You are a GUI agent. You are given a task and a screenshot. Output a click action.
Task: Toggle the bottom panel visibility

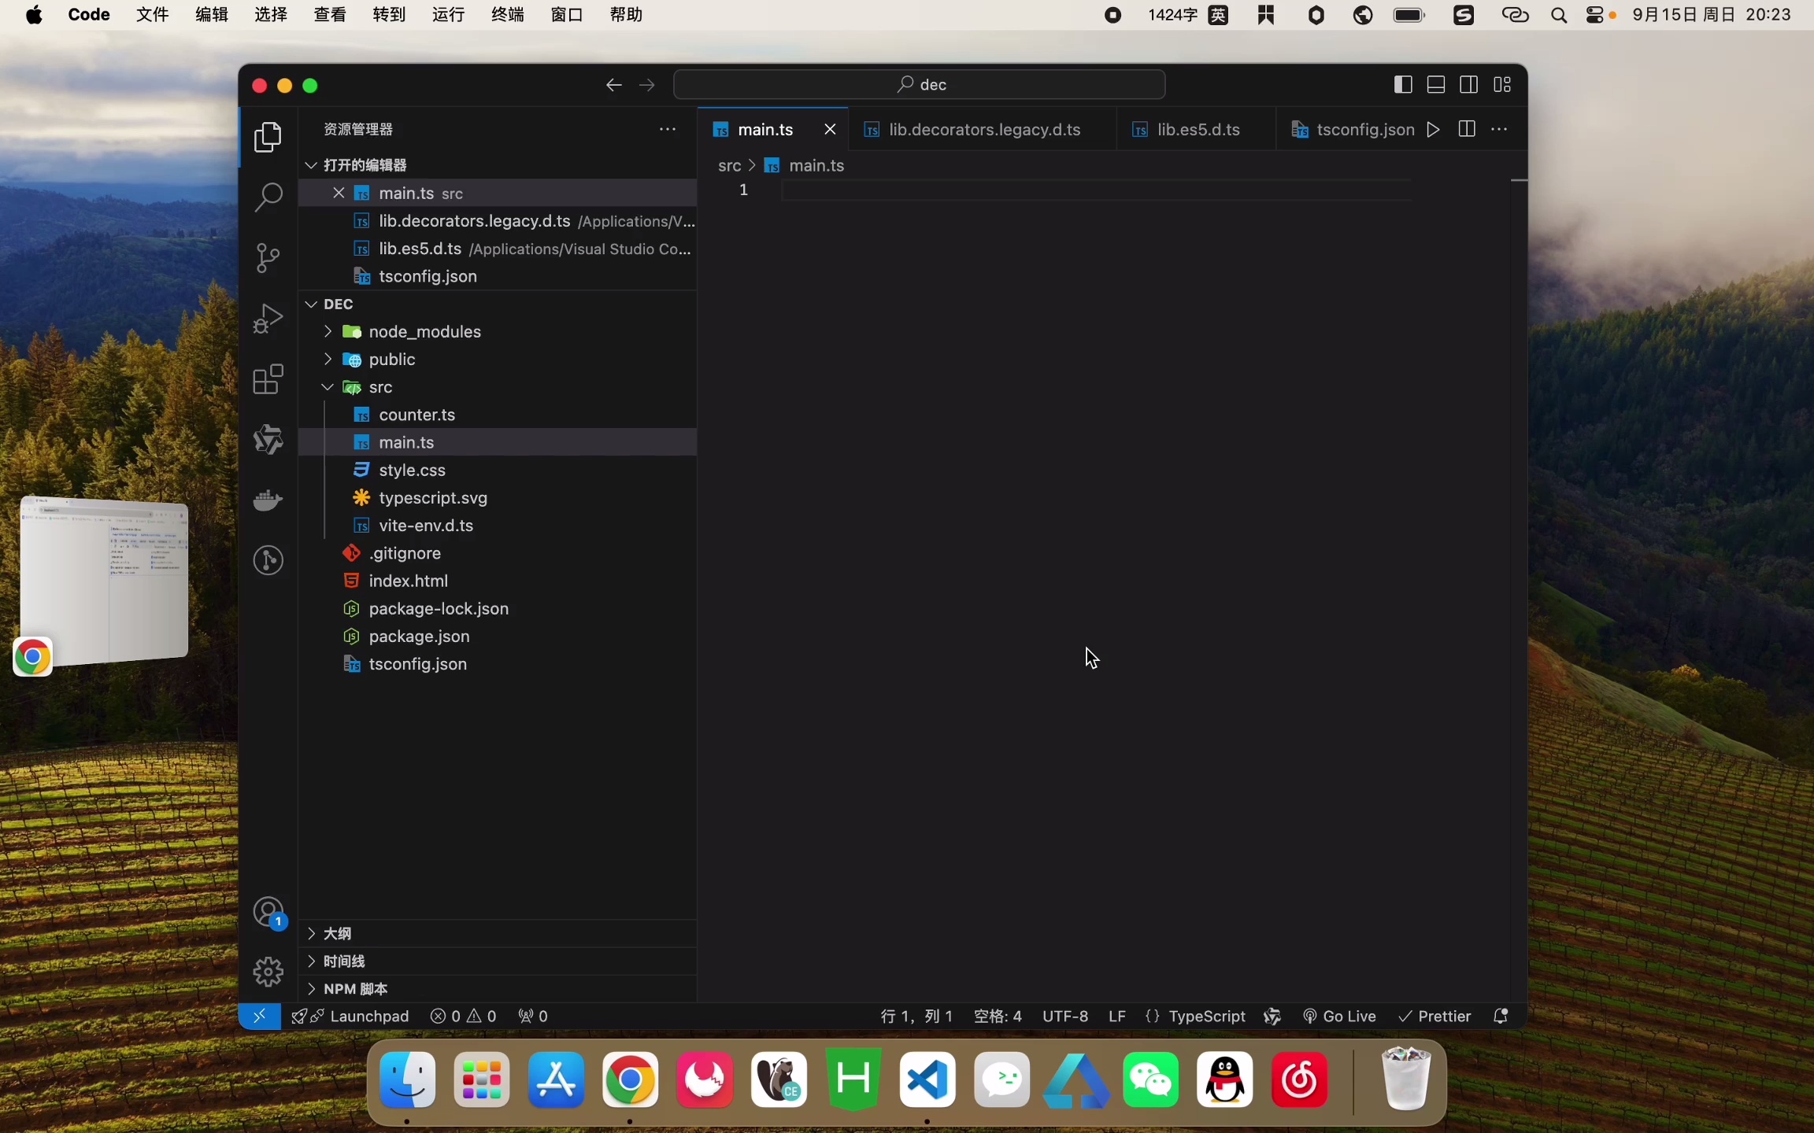pyautogui.click(x=1436, y=84)
